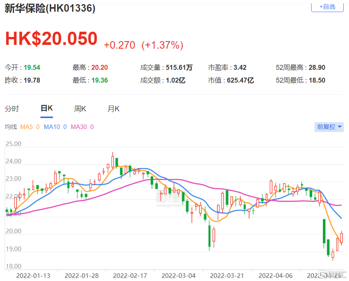Click 24.00 price axis label
The width and height of the screenshot is (349, 281).
coord(13,161)
